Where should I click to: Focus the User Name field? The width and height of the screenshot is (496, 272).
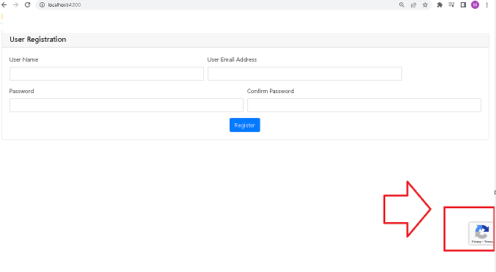(106, 73)
